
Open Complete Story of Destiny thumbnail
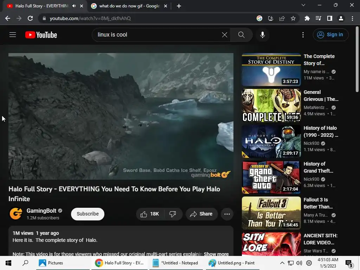(271, 70)
